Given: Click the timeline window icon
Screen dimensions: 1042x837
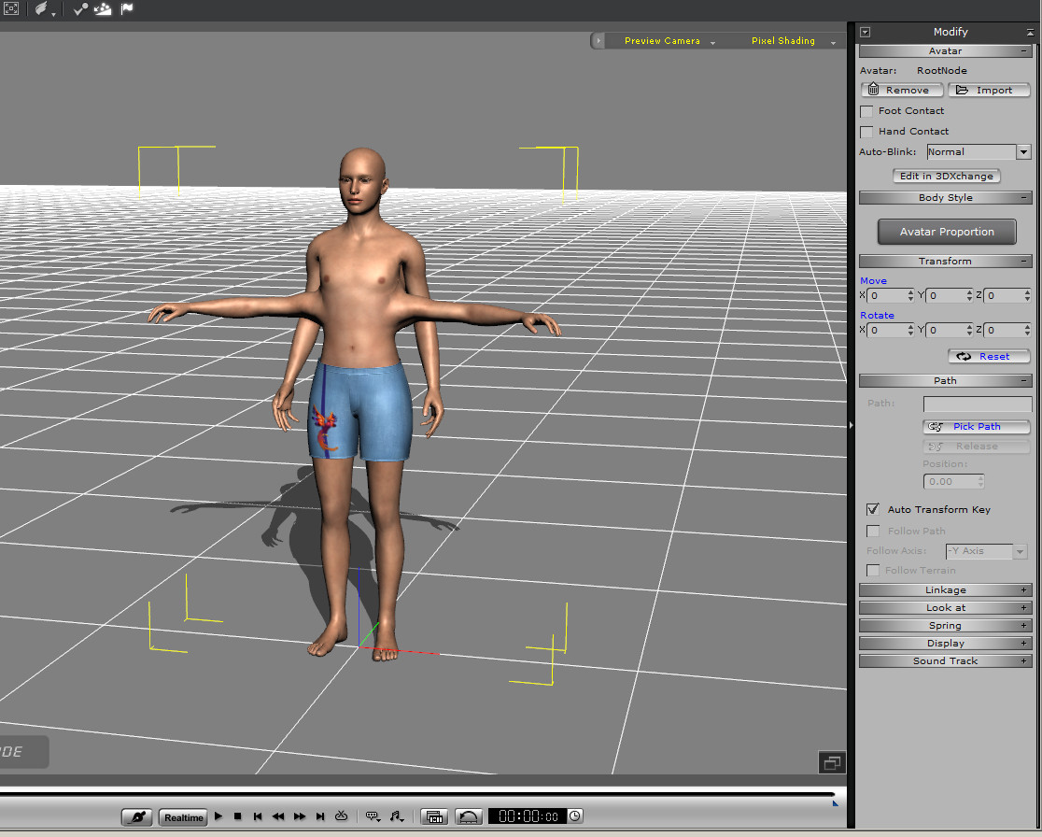Looking at the screenshot, I should click(433, 816).
